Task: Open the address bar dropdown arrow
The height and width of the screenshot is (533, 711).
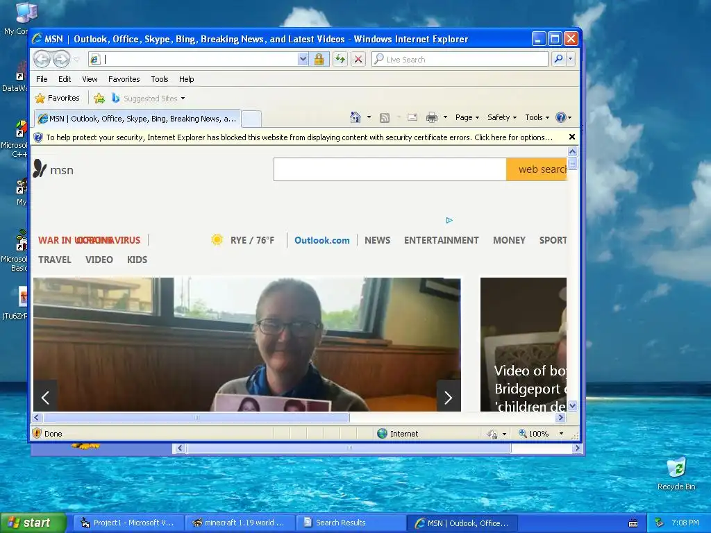Action: [303, 60]
